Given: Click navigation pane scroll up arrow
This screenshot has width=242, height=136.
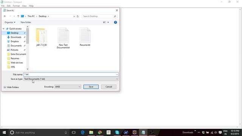Looking at the screenshot, I should coord(28,27).
